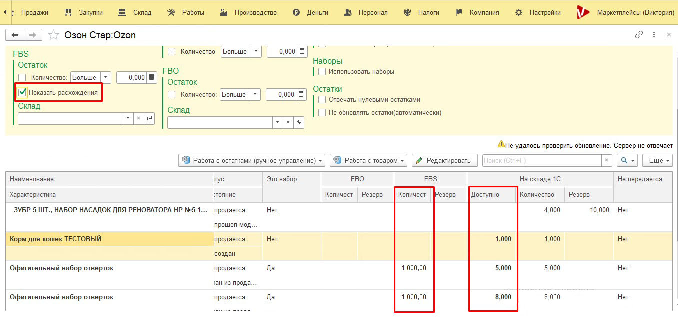Open the search magnifier dropdown
The height and width of the screenshot is (317, 678).
[627, 160]
